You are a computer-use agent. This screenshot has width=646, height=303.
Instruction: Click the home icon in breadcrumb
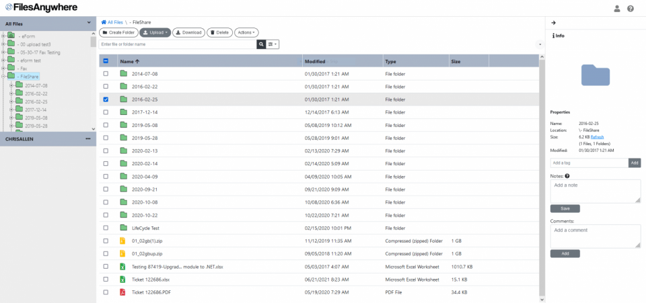(103, 23)
